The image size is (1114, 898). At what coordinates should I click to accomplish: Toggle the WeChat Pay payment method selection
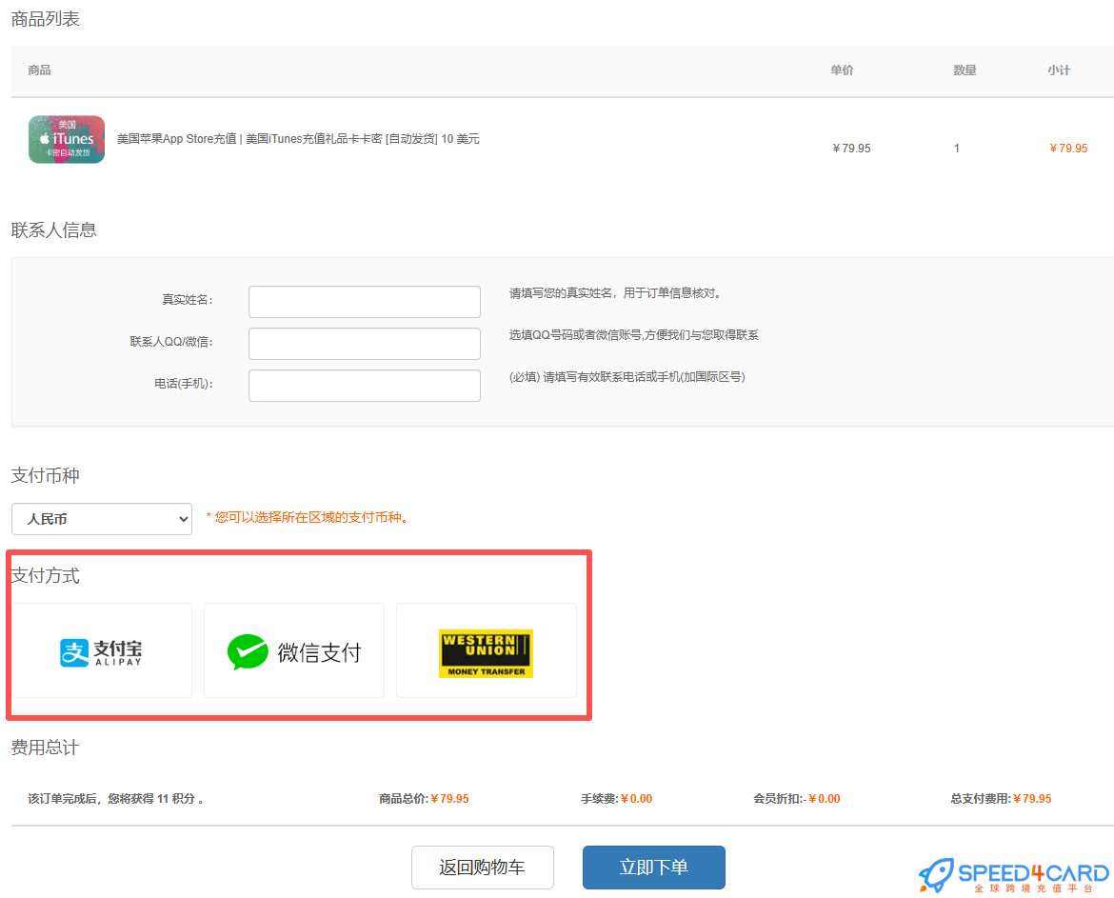click(x=293, y=650)
